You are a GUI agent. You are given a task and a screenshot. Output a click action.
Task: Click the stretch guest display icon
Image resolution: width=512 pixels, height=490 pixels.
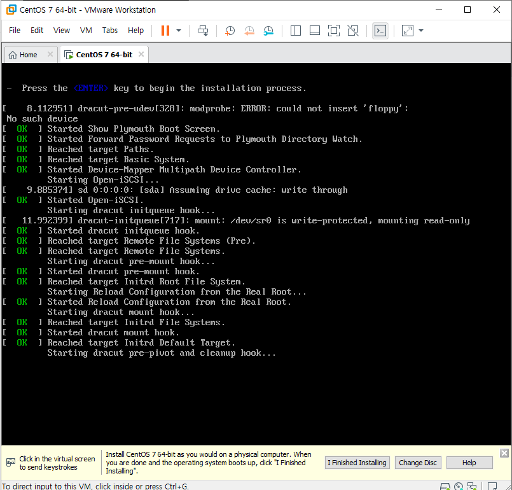coord(408,31)
